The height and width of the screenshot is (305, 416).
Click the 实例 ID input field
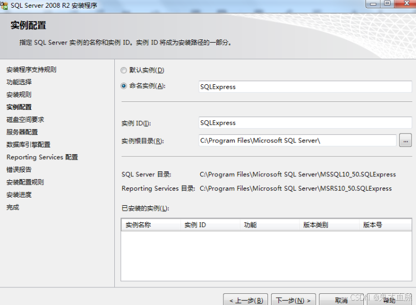(305, 123)
